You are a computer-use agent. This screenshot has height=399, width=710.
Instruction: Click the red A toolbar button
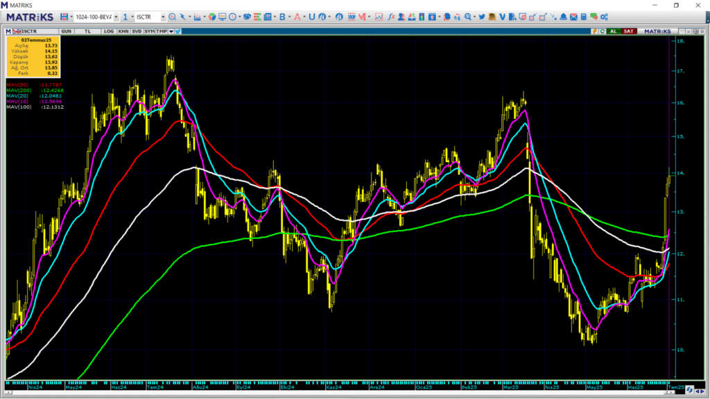tap(297, 17)
